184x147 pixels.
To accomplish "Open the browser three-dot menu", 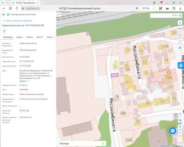I will click(x=153, y=9).
